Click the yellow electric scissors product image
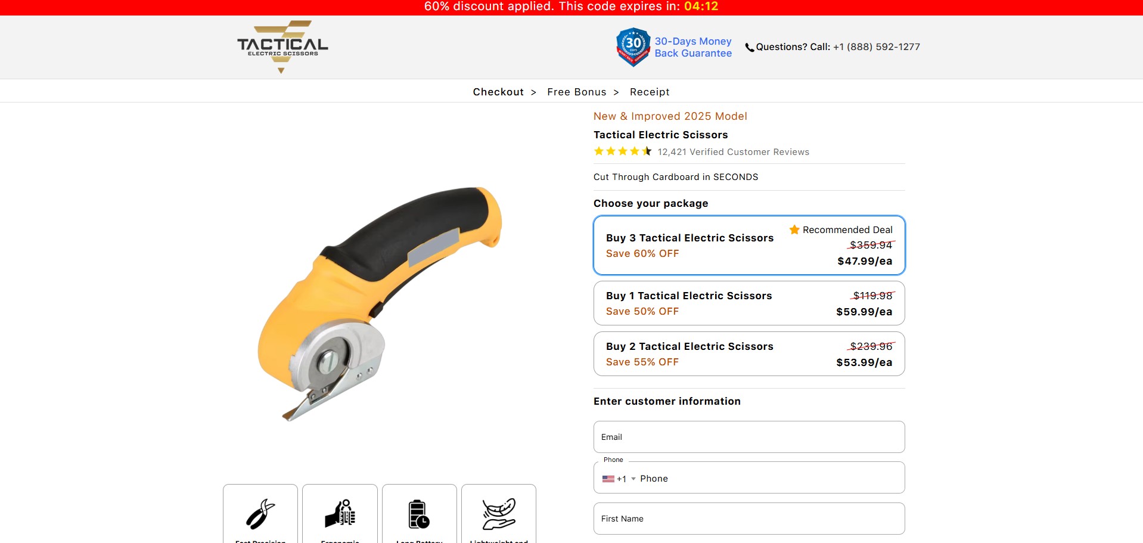 click(x=380, y=304)
